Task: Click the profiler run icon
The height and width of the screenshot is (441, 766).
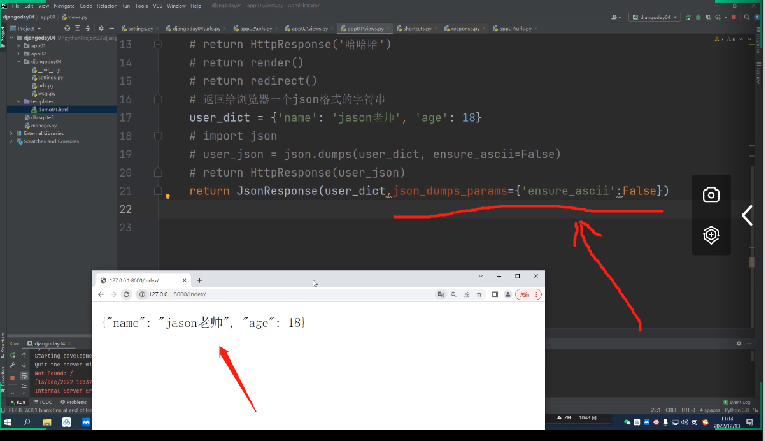Action: 718,17
